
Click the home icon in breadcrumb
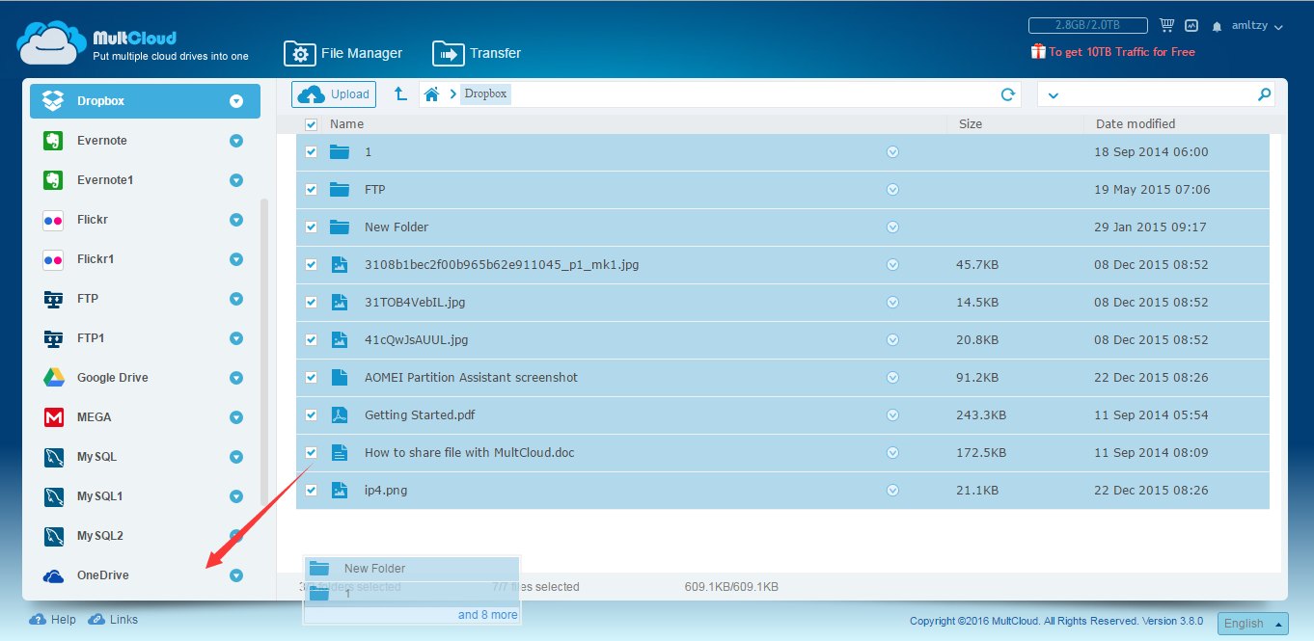pyautogui.click(x=432, y=94)
